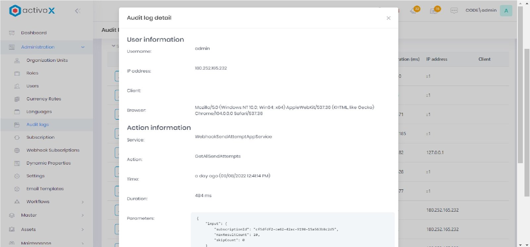530x247 pixels.
Task: Click the Administration section icon
Action: pyautogui.click(x=12, y=47)
